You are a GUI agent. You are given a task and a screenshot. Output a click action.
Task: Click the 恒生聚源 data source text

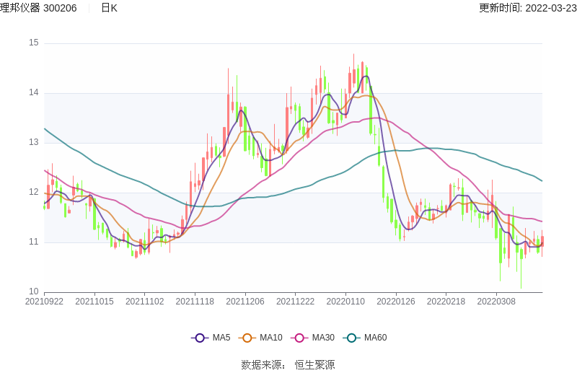pos(314,365)
